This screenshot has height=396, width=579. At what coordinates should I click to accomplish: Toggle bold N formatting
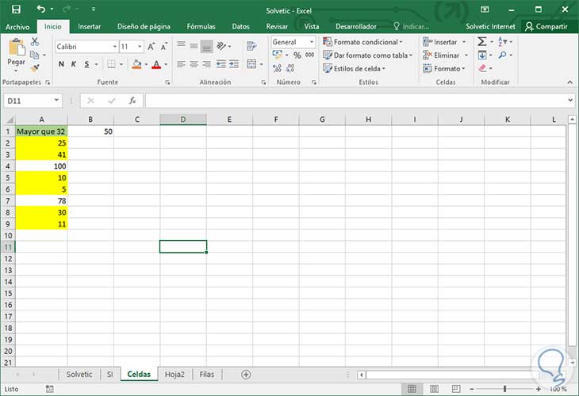[x=61, y=64]
